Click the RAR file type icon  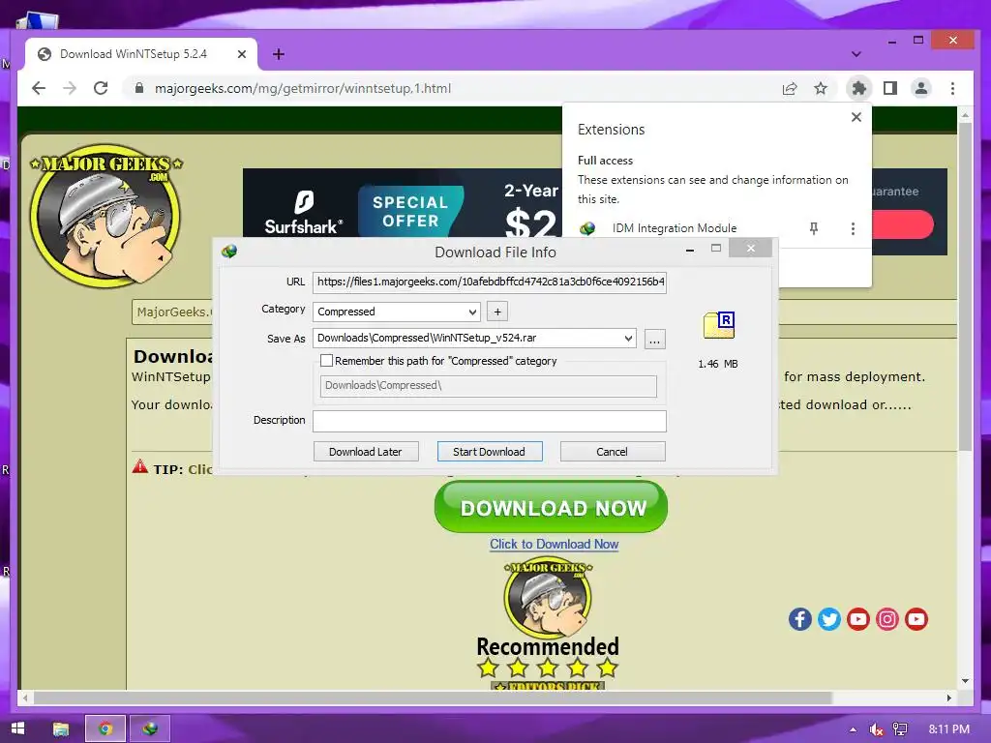coord(719,325)
